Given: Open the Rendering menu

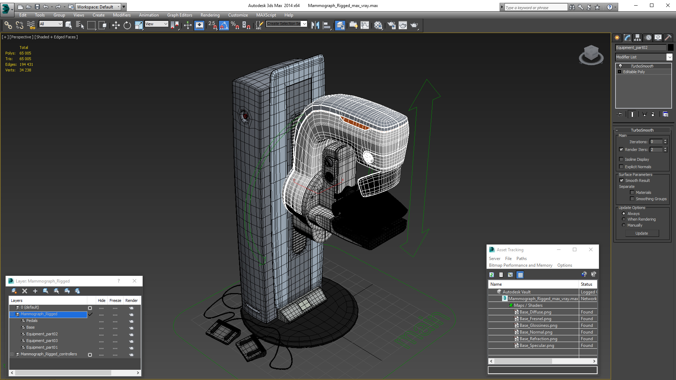Looking at the screenshot, I should [210, 15].
